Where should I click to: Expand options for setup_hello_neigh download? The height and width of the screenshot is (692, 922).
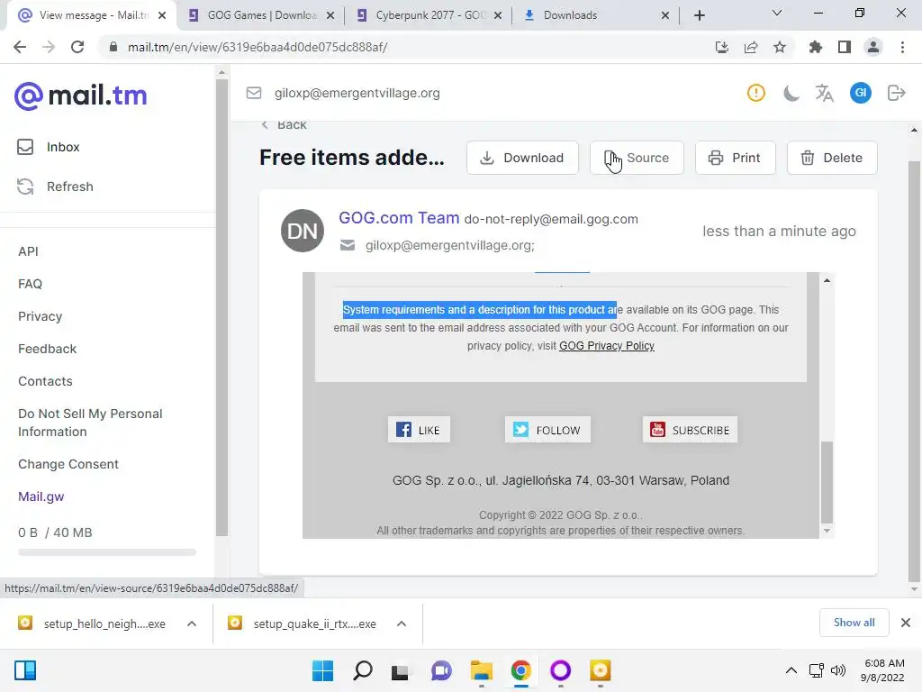[x=192, y=624]
